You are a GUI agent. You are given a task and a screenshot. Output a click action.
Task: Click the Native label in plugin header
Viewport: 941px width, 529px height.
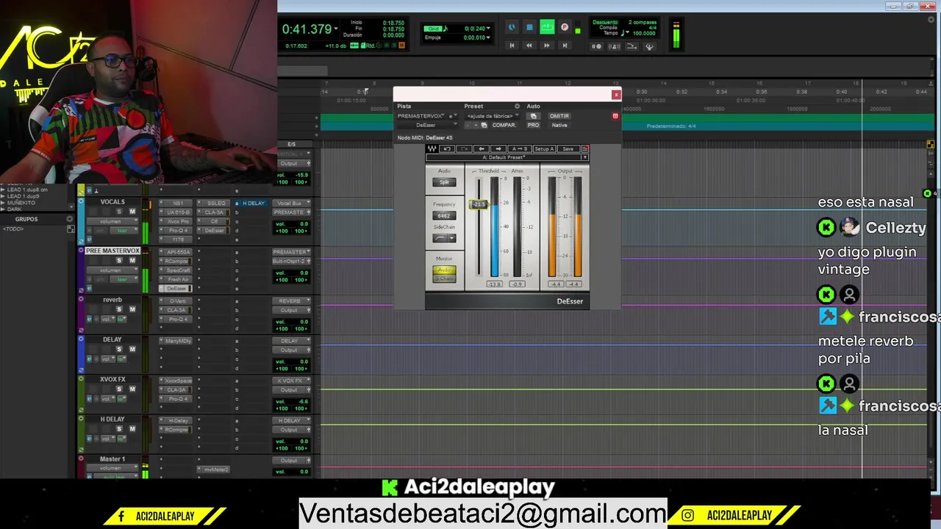(559, 125)
